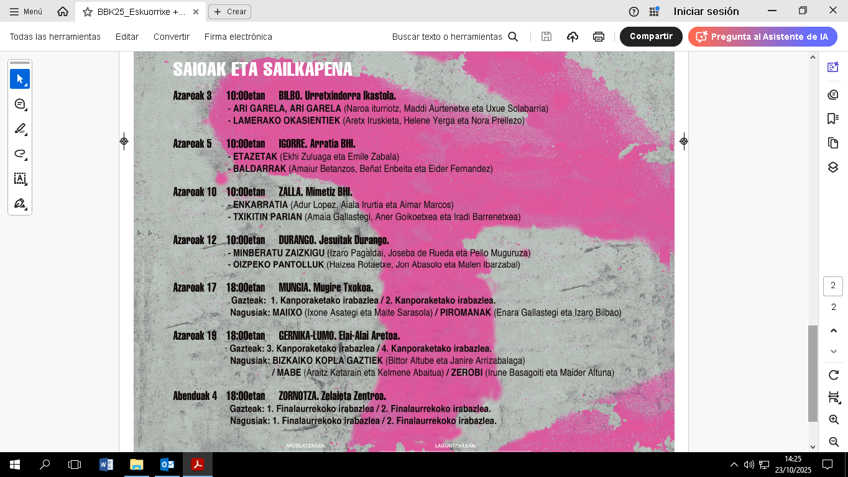Viewport: 848px width, 477px height.
Task: Click Pregunta al Asistente de IA
Action: pyautogui.click(x=762, y=37)
